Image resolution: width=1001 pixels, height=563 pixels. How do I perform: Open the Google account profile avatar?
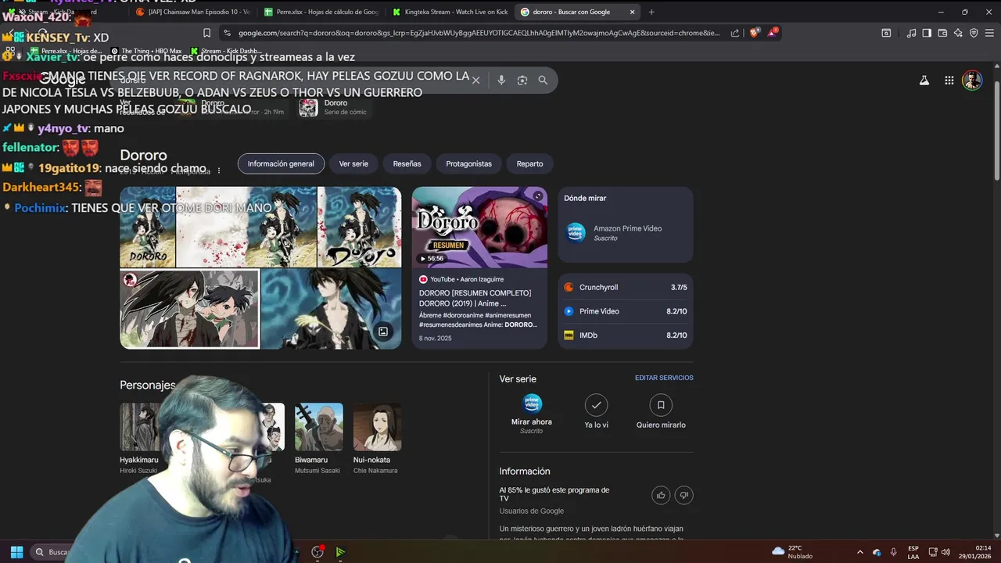click(972, 81)
